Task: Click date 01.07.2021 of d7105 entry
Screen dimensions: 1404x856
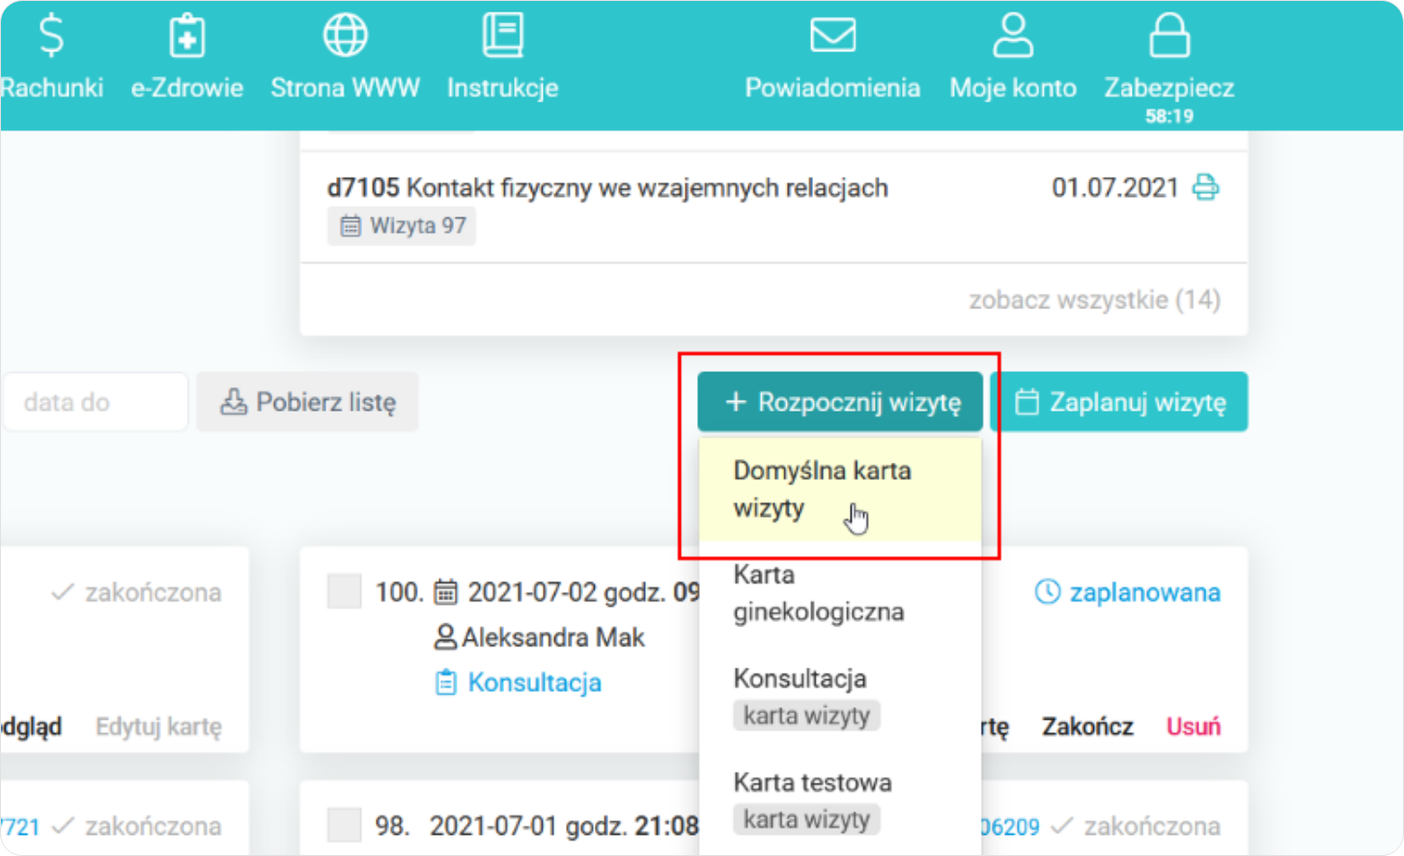Action: point(1114,187)
